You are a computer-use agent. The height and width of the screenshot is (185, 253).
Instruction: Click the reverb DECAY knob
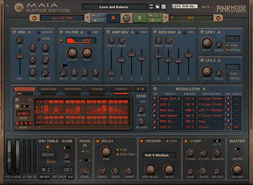coord(169,170)
